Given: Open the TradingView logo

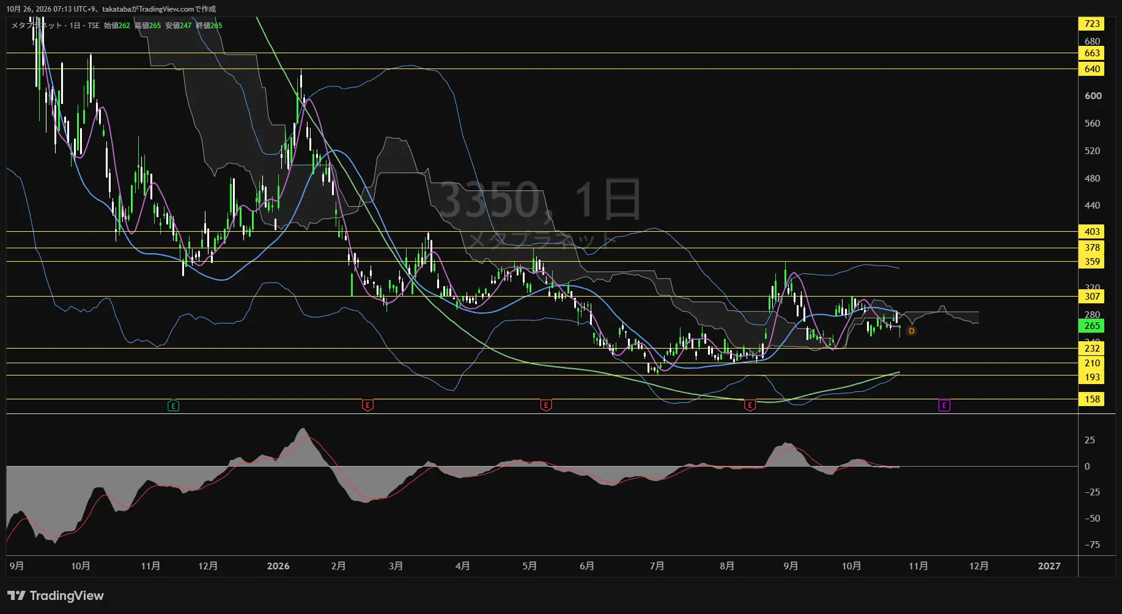Looking at the screenshot, I should click(56, 596).
